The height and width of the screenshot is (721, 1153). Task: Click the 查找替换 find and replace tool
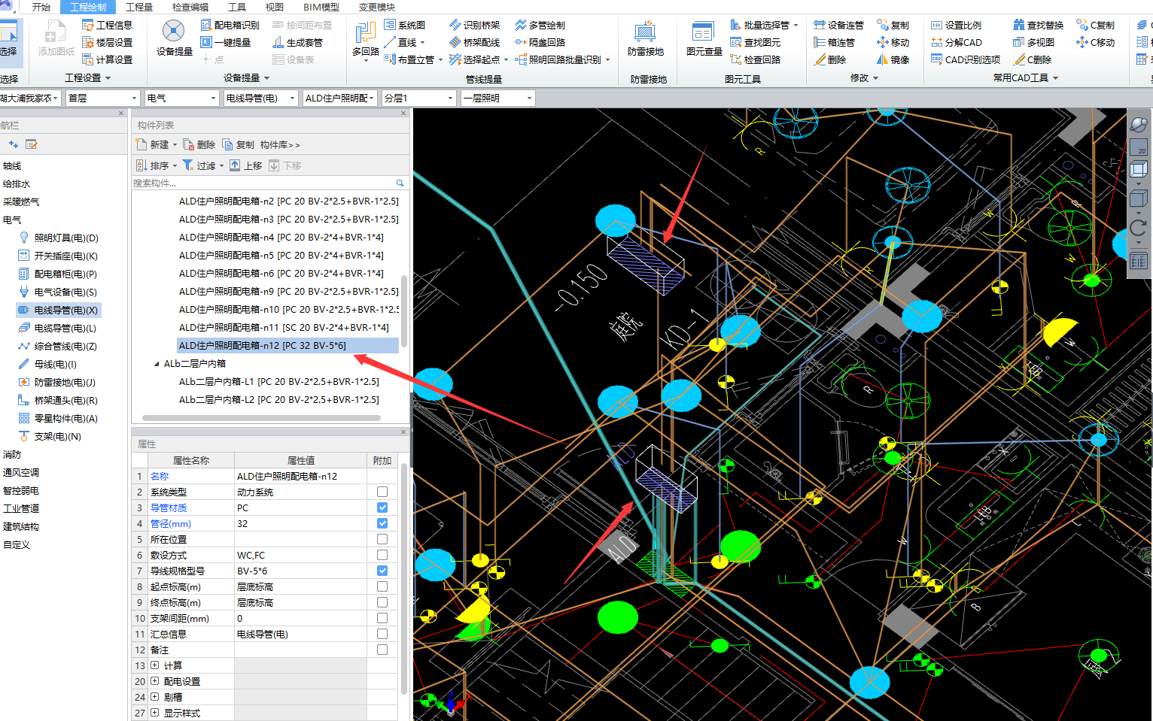(1038, 25)
